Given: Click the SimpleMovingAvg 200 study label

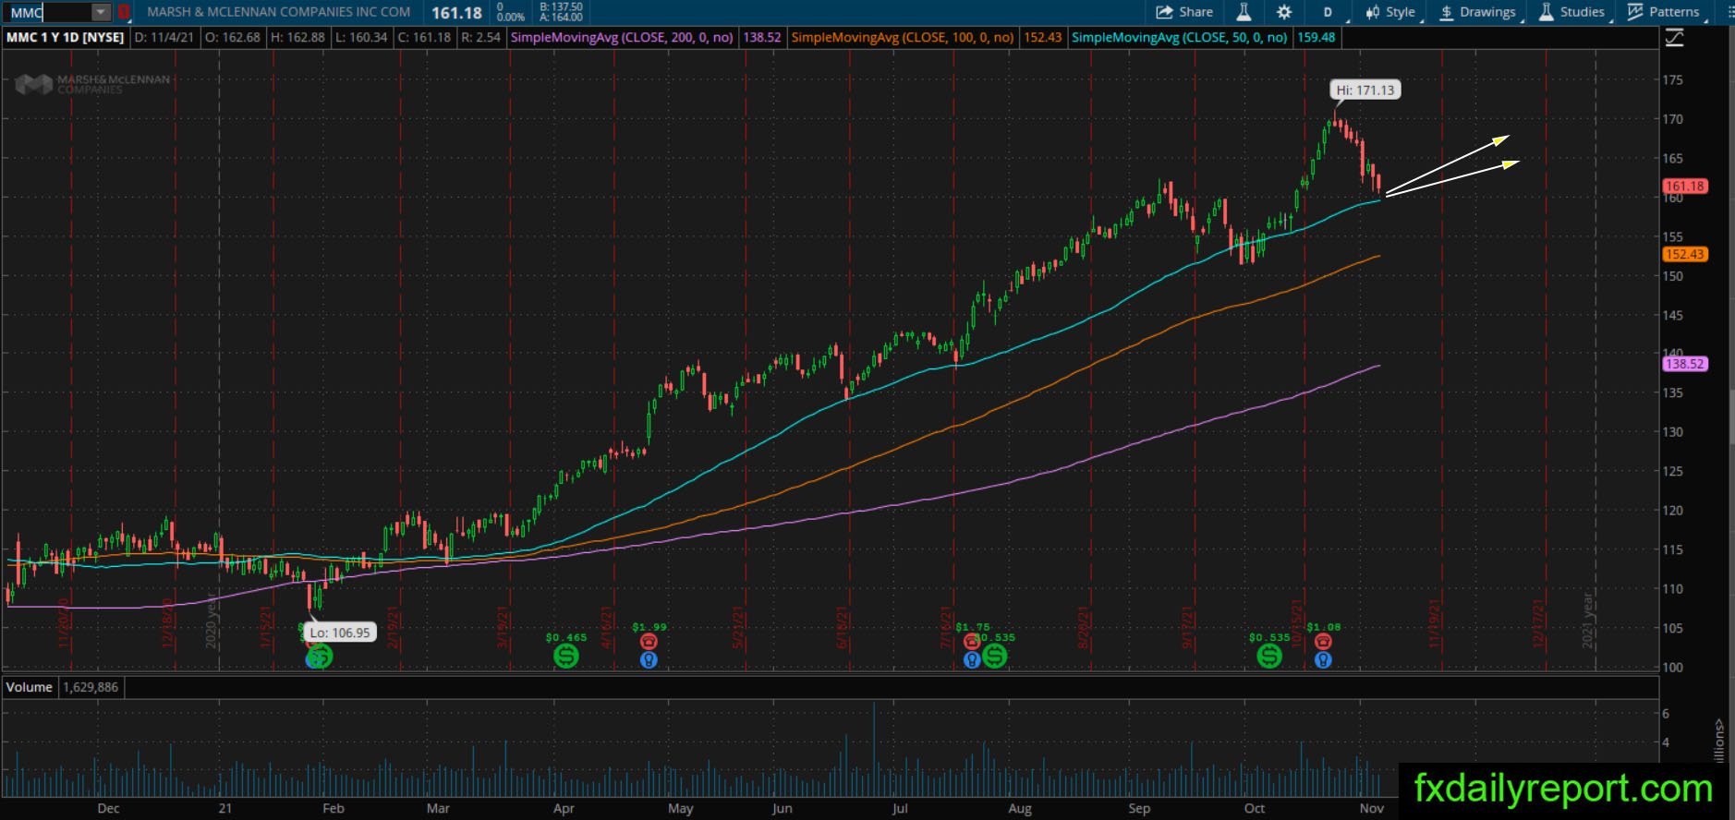Looking at the screenshot, I should click(x=622, y=38).
